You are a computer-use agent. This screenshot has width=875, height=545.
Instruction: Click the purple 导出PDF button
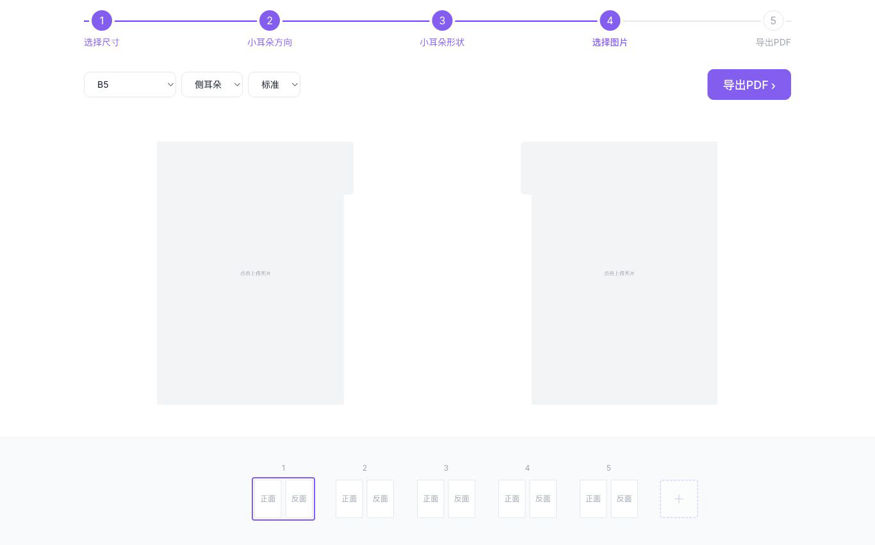(749, 85)
